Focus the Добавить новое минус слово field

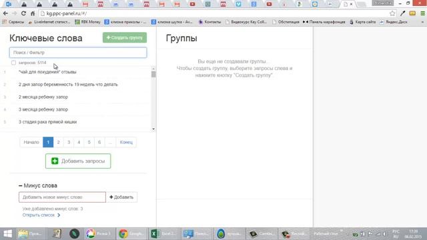[62, 197]
